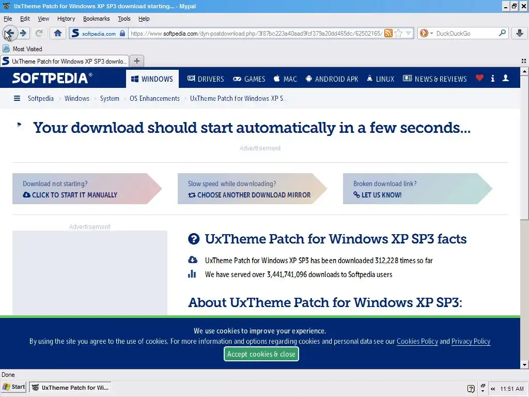Go back using the browser back arrow
529x397 pixels.
pyautogui.click(x=9, y=33)
